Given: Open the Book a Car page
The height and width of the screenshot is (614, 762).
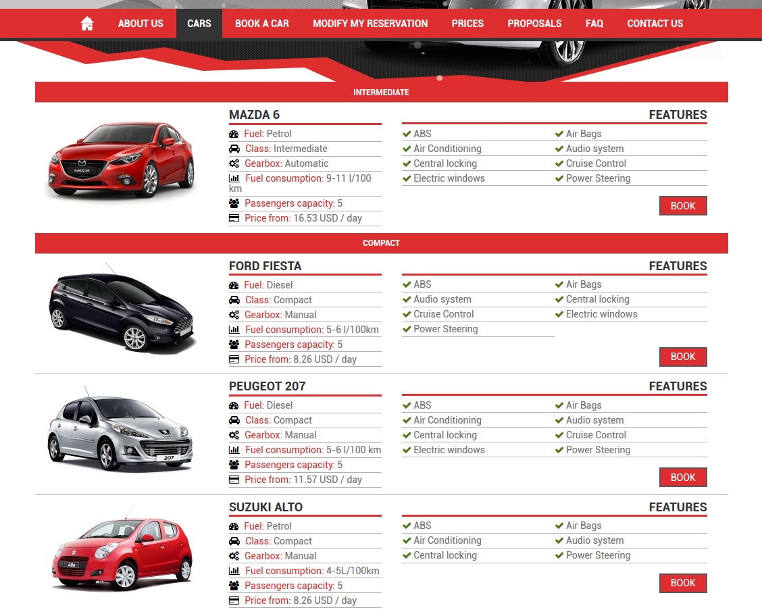Looking at the screenshot, I should (262, 24).
